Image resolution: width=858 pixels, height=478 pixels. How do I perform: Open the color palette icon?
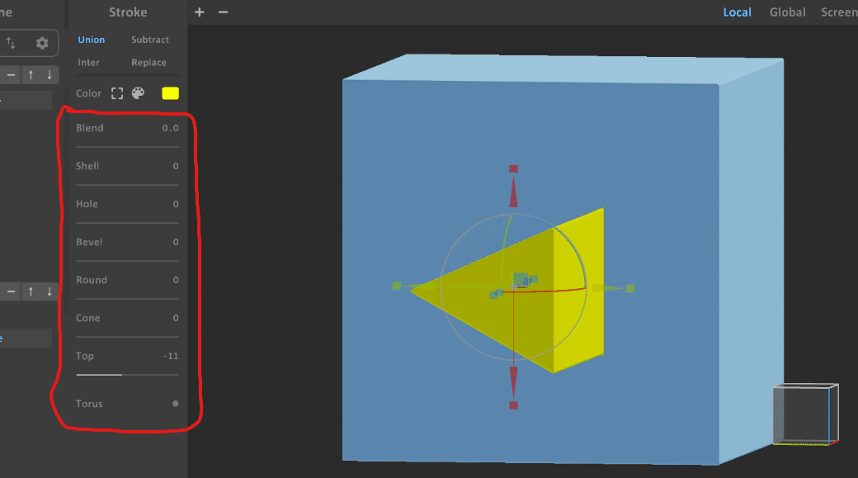point(138,93)
